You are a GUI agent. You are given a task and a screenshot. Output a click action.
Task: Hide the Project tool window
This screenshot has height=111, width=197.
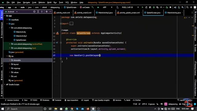point(50,12)
